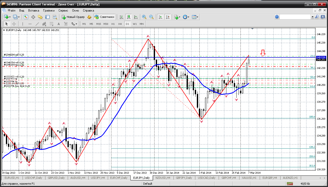
Task: Open the Графики menu
Action: tap(49, 11)
